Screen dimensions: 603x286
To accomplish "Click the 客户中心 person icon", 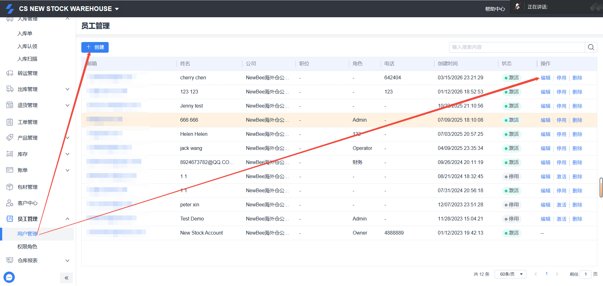I will (10, 203).
